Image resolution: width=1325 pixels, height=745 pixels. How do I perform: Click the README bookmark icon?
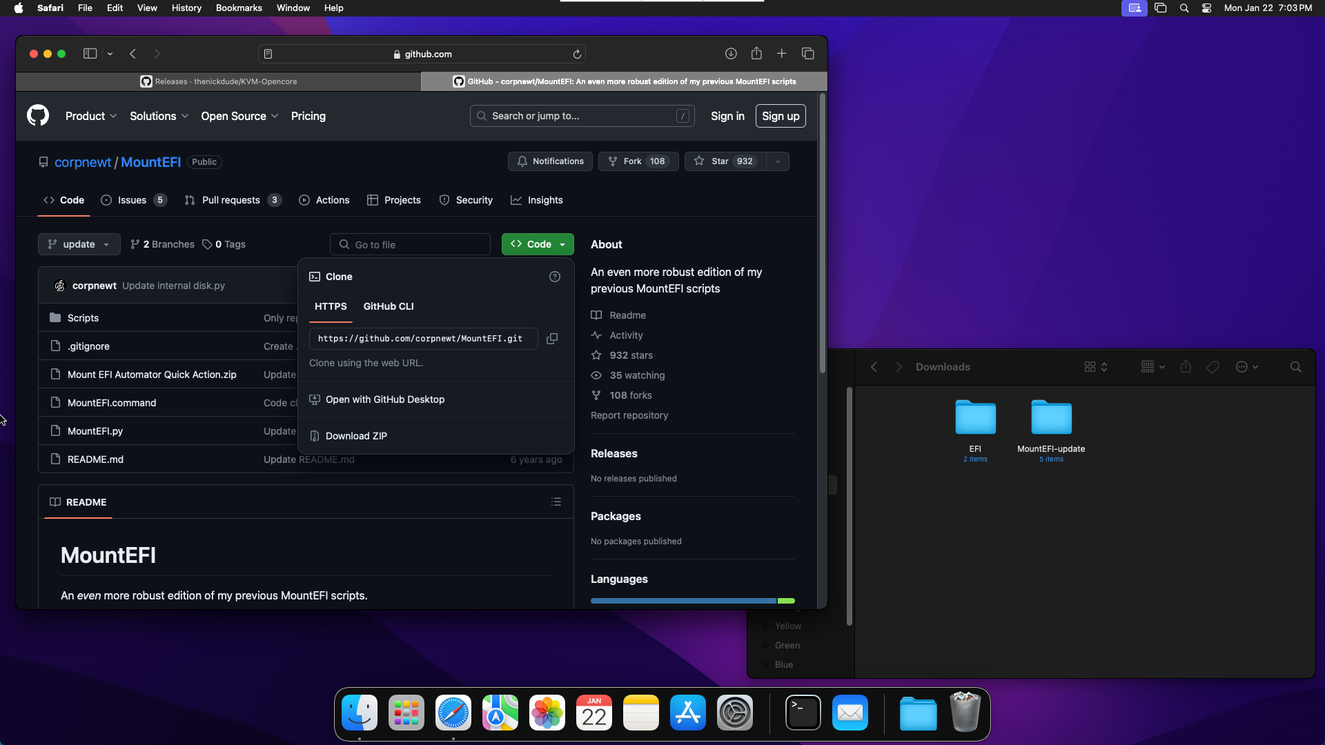tap(55, 501)
